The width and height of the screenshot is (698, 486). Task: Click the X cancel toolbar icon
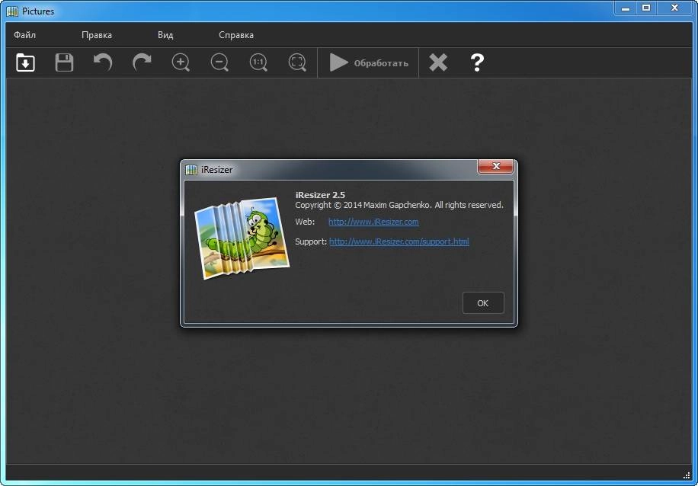[438, 62]
